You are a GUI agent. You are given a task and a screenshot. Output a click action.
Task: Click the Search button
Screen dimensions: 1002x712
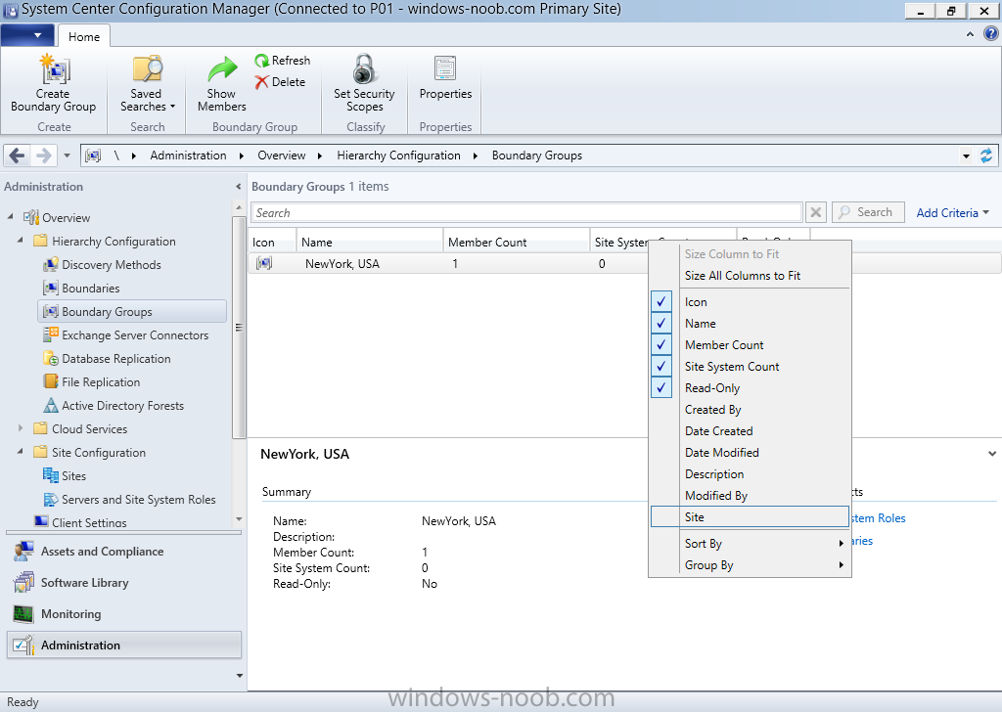(x=868, y=212)
